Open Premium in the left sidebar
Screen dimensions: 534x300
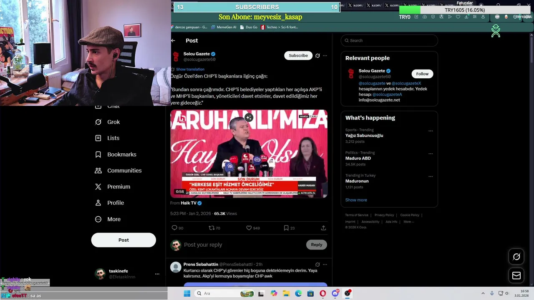point(113,187)
